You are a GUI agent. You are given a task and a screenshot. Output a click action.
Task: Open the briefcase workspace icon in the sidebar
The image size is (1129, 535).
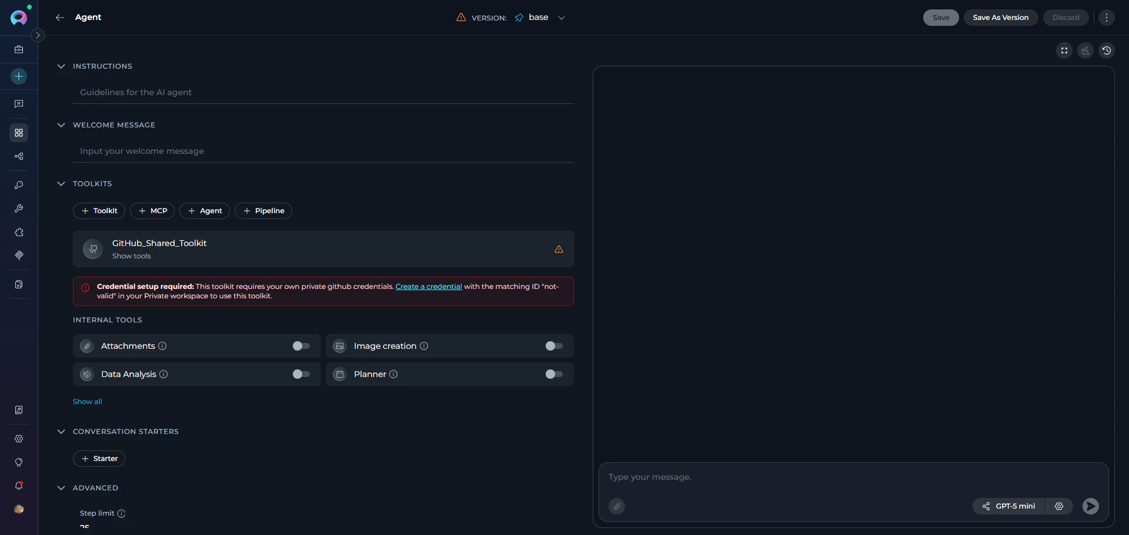[x=19, y=50]
